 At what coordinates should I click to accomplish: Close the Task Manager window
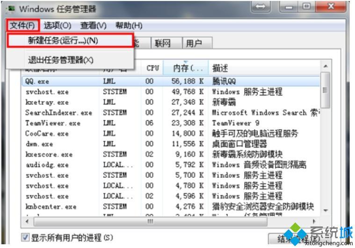tap(331, 7)
